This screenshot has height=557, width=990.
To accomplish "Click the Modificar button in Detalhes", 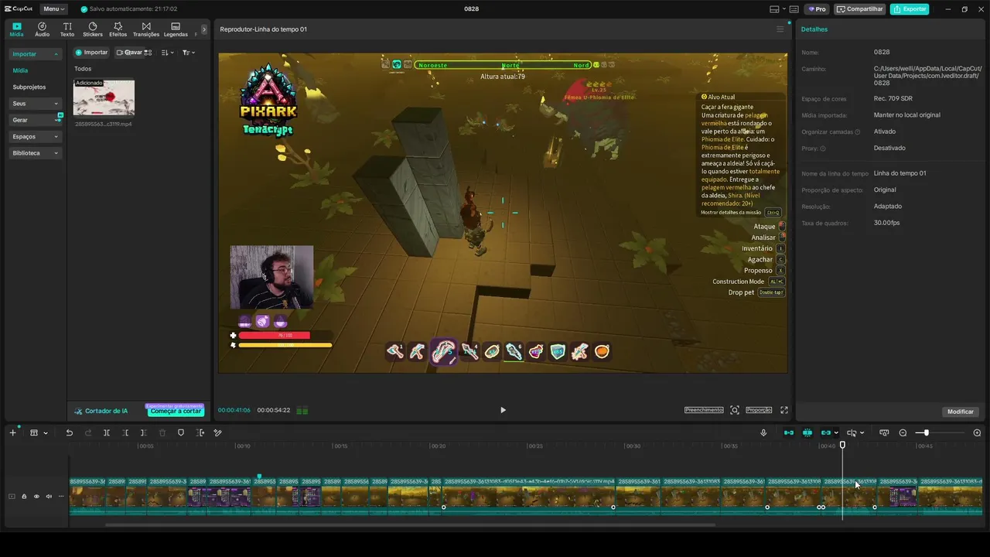I will click(x=961, y=412).
